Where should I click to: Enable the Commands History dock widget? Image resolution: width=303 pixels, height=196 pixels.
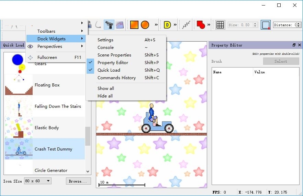pyautogui.click(x=116, y=78)
